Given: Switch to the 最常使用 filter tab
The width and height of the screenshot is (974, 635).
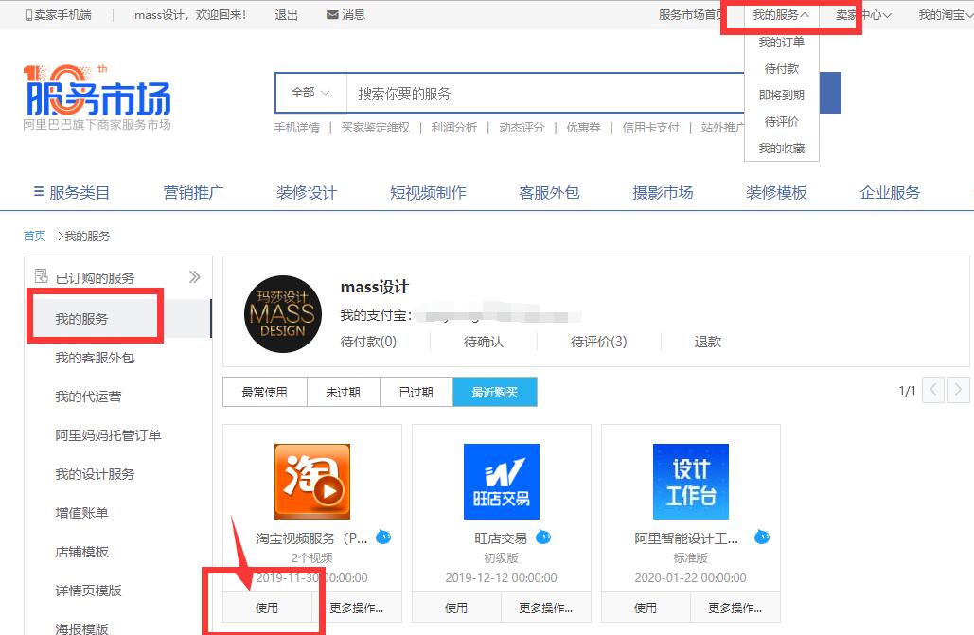Looking at the screenshot, I should tap(264, 391).
